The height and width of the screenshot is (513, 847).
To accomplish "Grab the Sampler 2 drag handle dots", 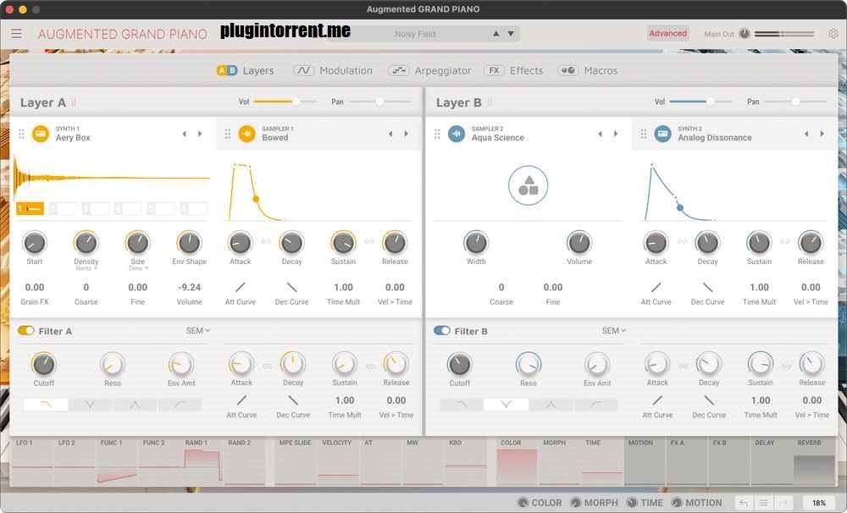I will pos(438,134).
